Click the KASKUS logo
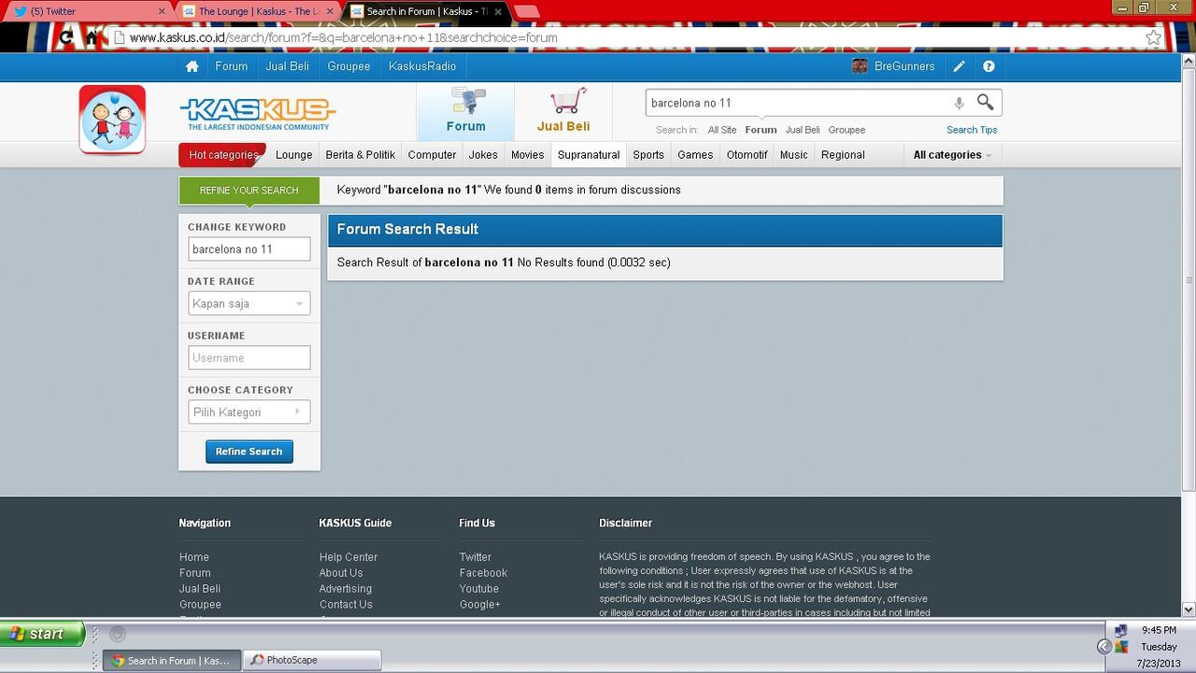This screenshot has height=673, width=1196. pos(258,114)
